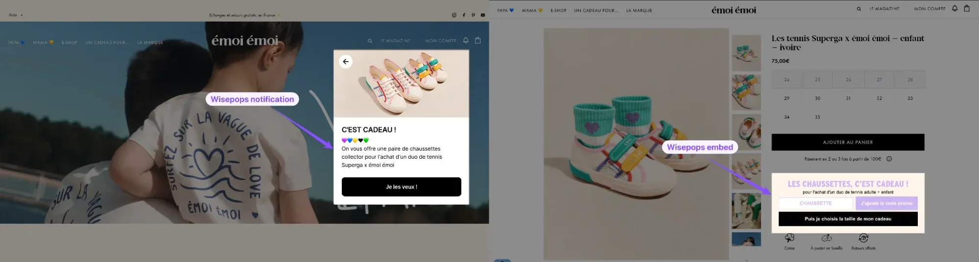Viewport: 979px width, 262px height.
Task: Open YouTube icon in left page top bar
Action: (483, 15)
